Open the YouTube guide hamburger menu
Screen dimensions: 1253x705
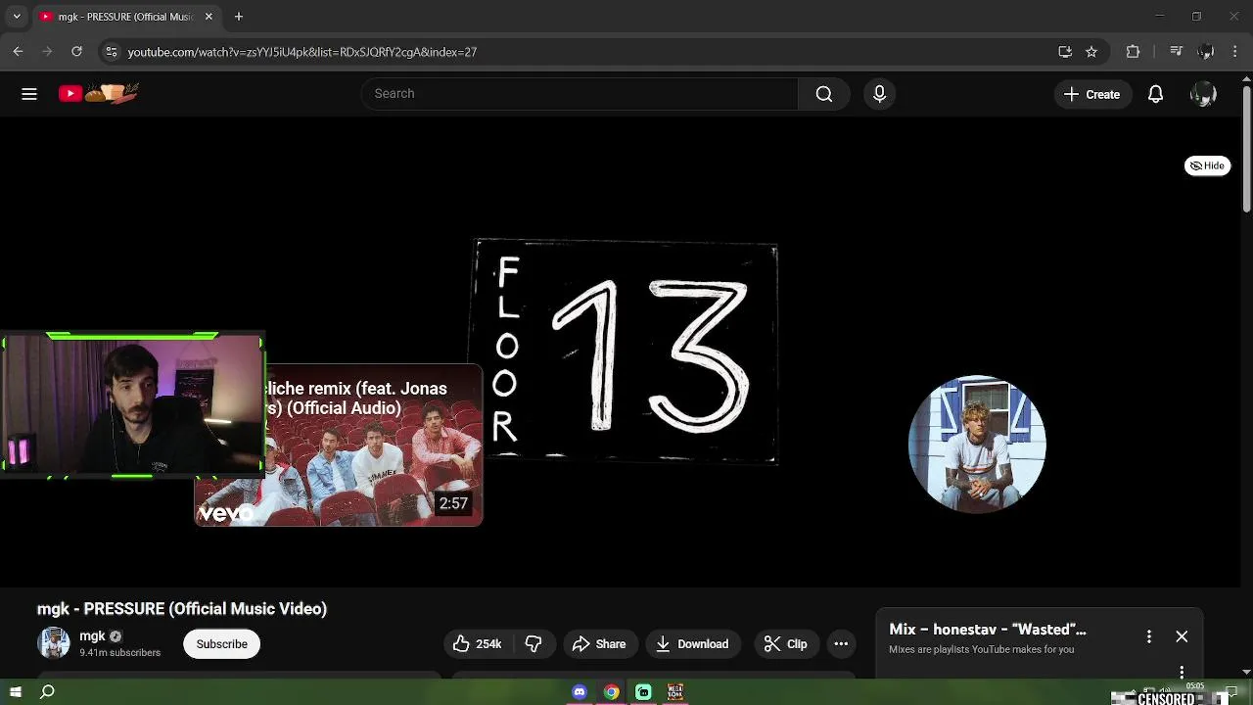click(29, 94)
